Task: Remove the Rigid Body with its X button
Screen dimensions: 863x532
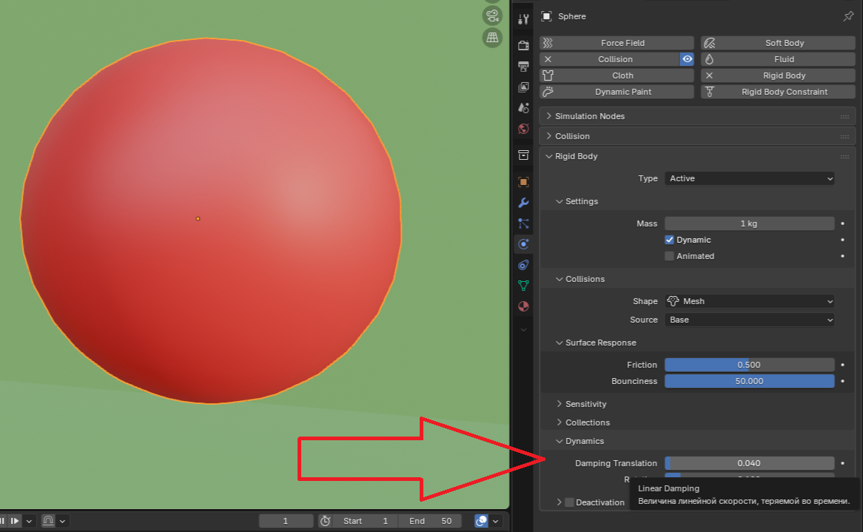Action: 708,75
